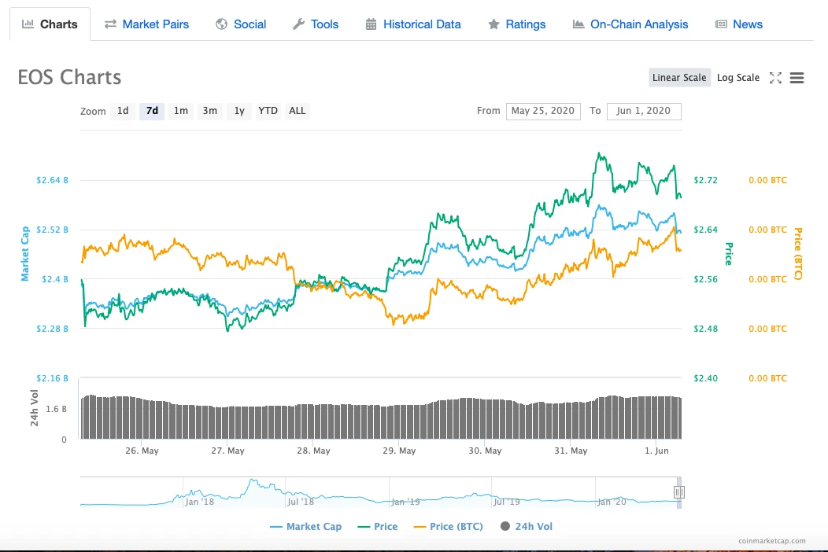Click the EOS Charts heading

(x=70, y=77)
